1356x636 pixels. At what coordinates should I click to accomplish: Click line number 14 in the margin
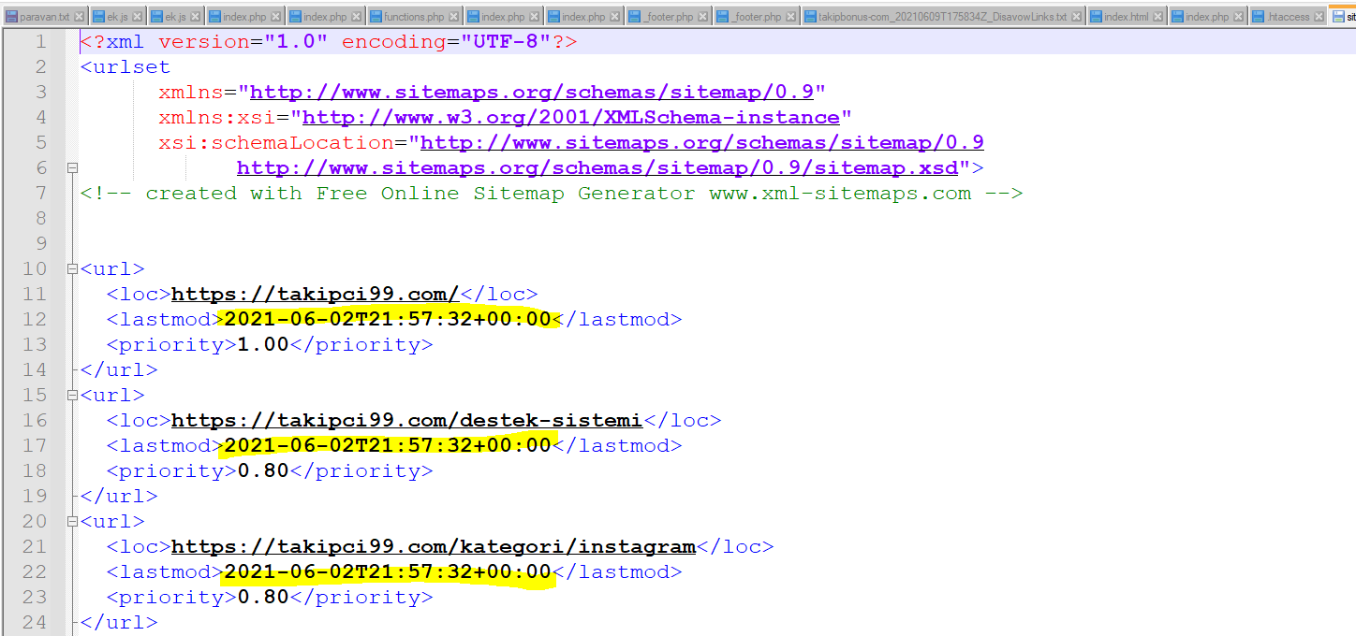(33, 369)
